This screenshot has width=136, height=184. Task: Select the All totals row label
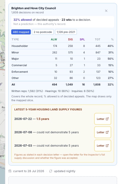coord(13,85)
